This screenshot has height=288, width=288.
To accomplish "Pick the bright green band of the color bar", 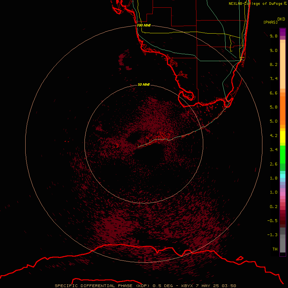I will 283,154.
